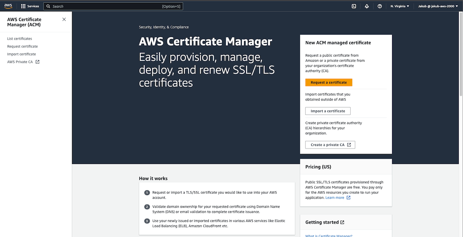Image resolution: width=463 pixels, height=237 pixels.
Task: Open Request certificate from sidebar
Action: (x=22, y=47)
